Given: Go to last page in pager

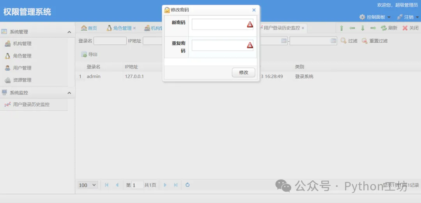Looking at the screenshot, I should click(176, 185).
